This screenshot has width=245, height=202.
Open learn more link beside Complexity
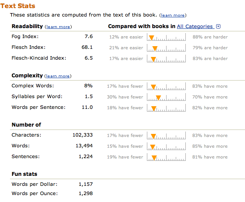(58, 76)
